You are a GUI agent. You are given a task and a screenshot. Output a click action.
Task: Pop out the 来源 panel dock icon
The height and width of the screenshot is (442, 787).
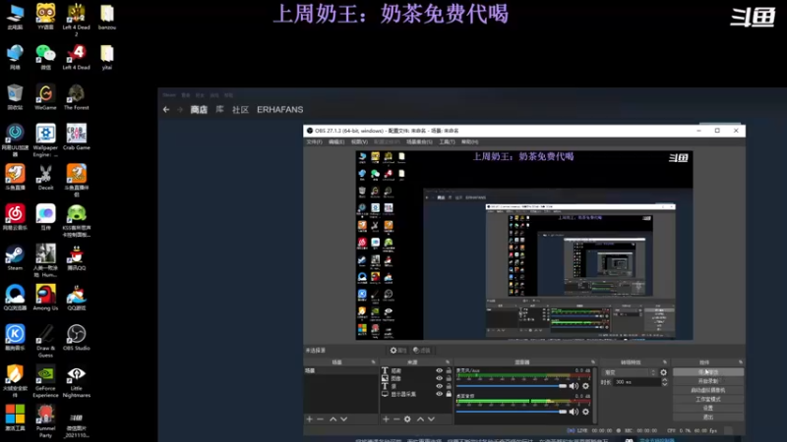click(448, 361)
